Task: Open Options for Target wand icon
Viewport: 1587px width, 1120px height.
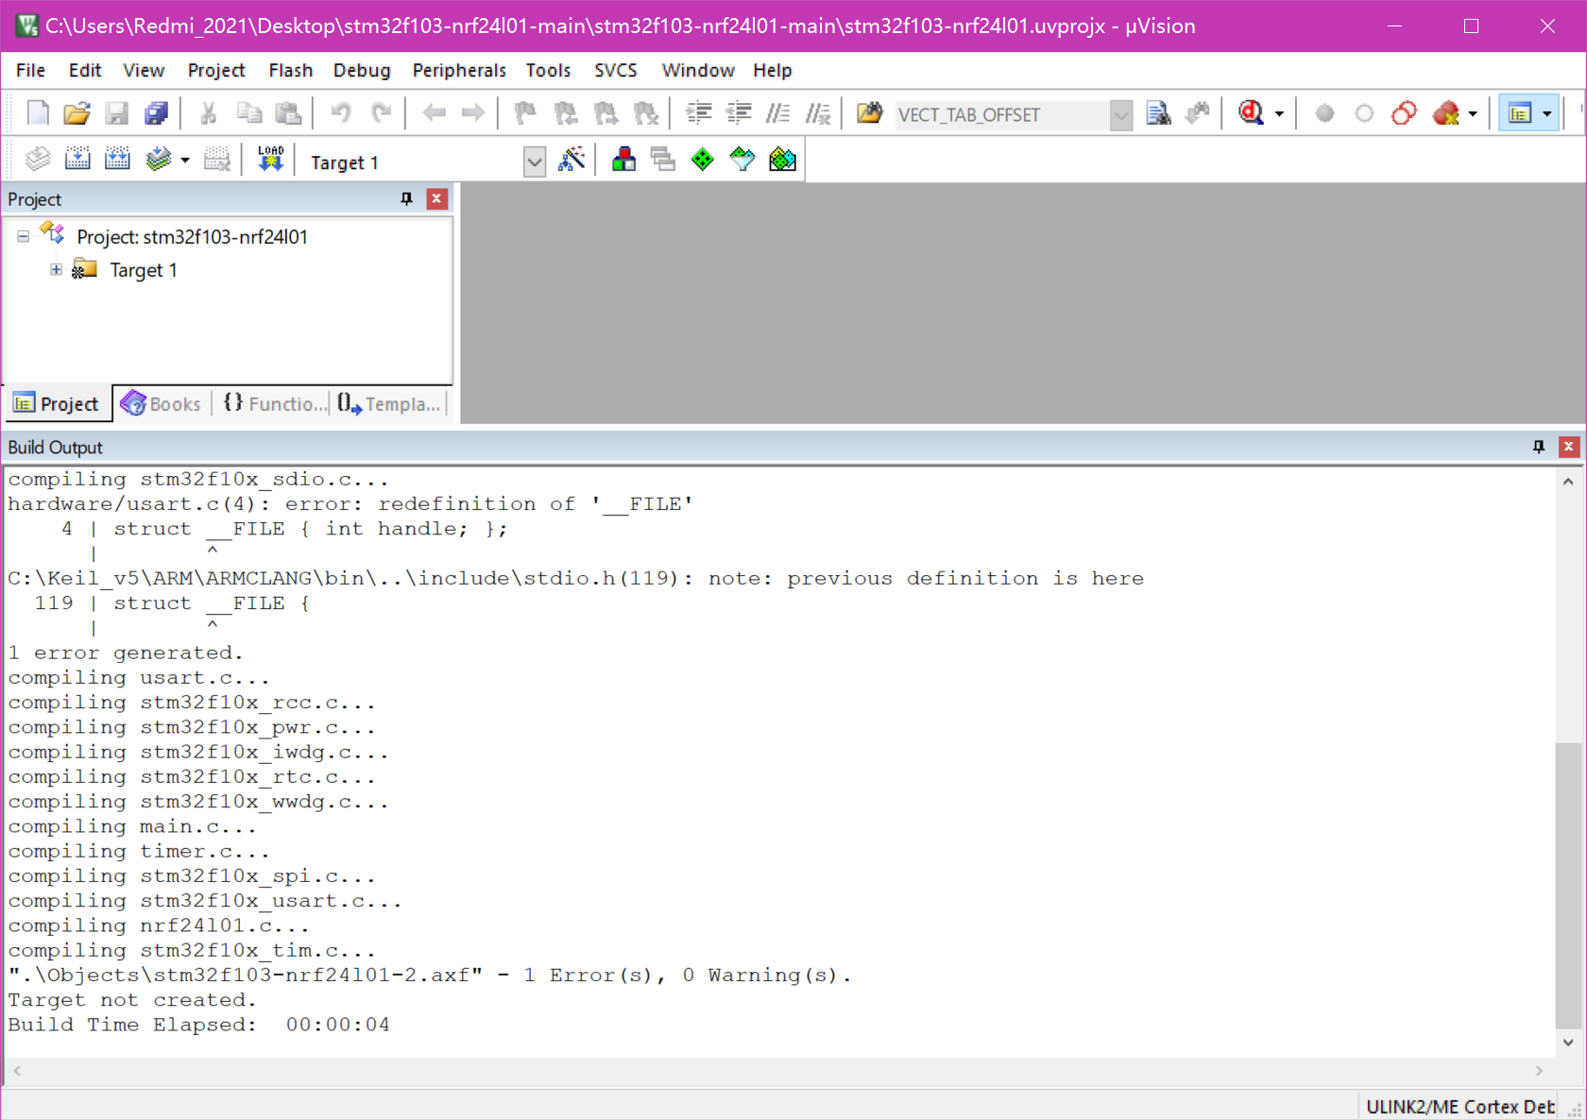Action: [572, 160]
